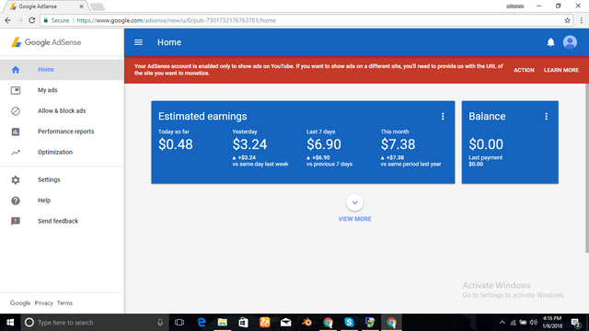The image size is (589, 331).
Task: Open Action Center notifications icon
Action: (x=575, y=323)
